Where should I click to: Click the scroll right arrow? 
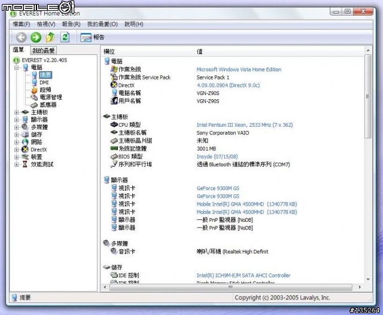[x=360, y=287]
